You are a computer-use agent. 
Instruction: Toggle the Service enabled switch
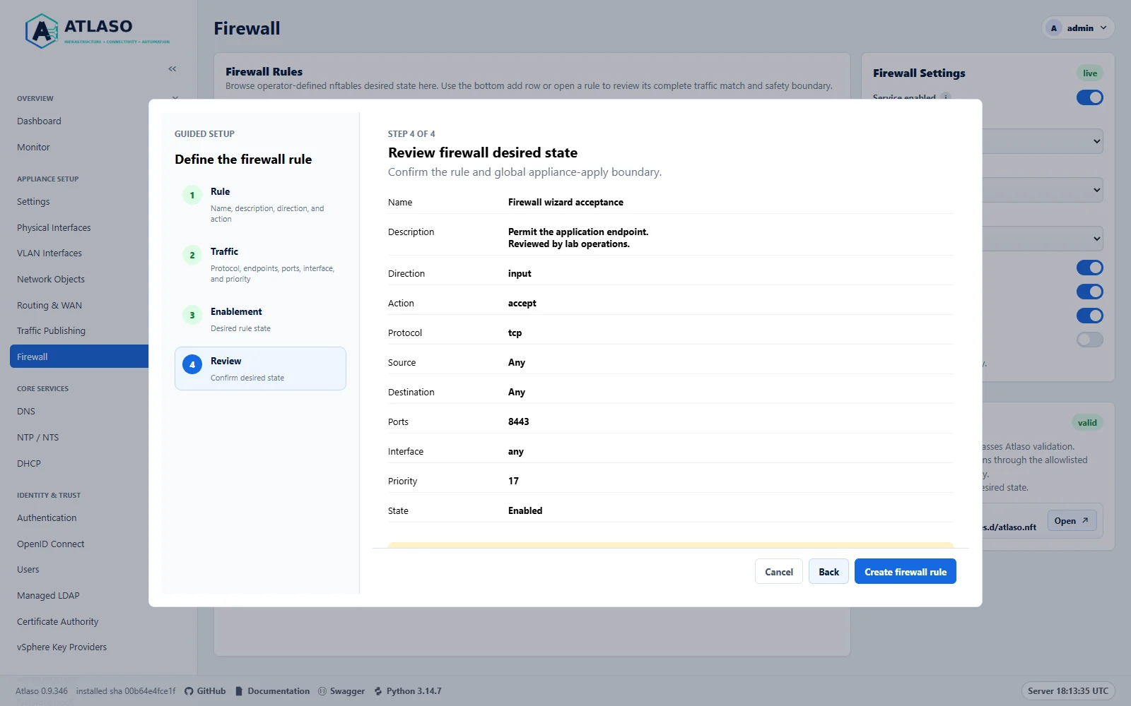click(1089, 97)
